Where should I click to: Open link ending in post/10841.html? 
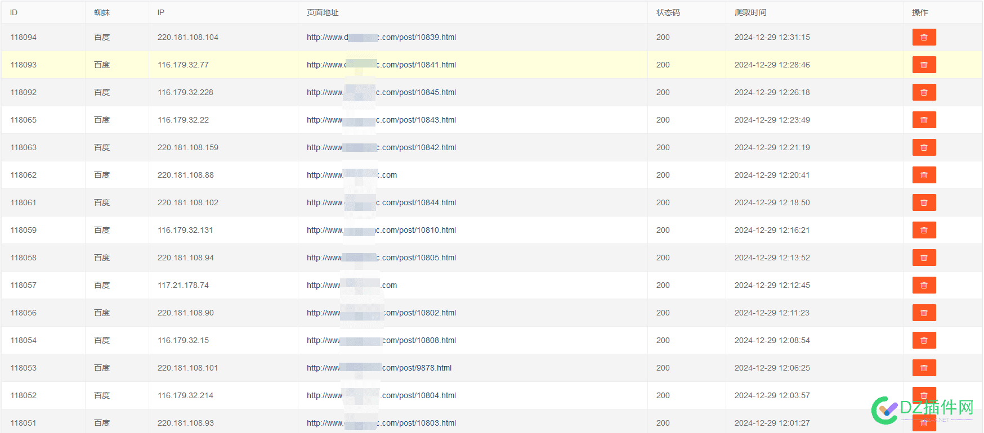[x=381, y=65]
